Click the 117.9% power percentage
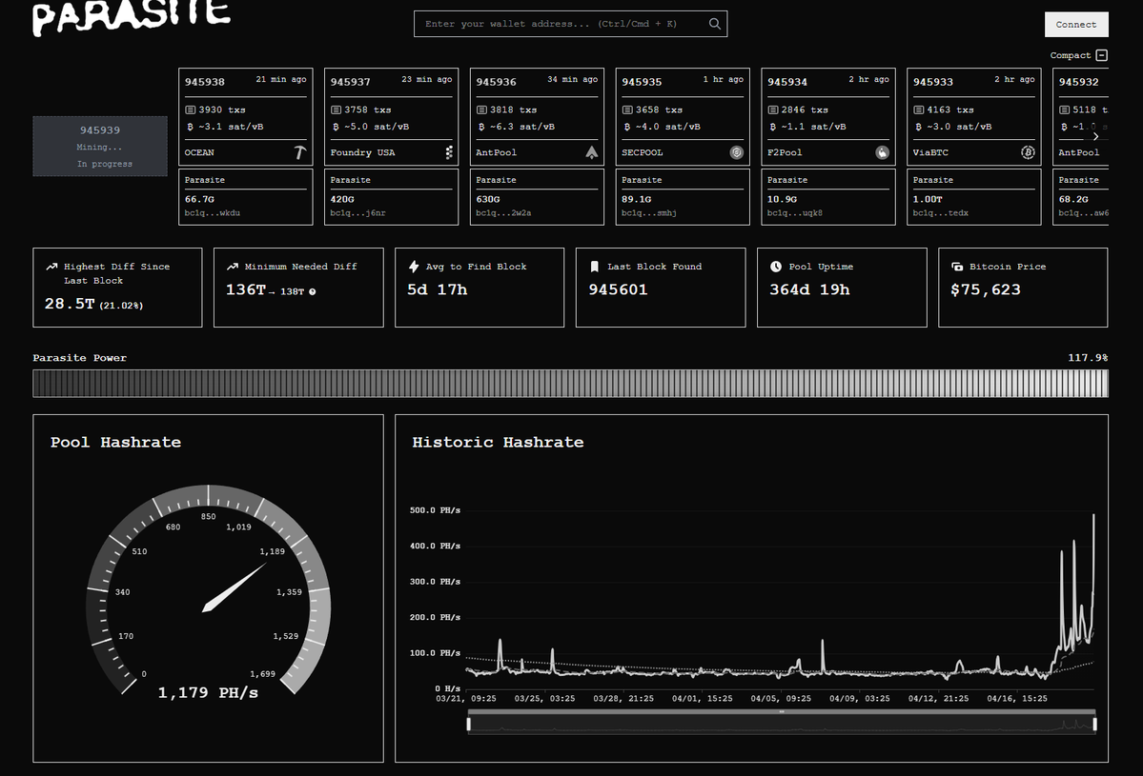The height and width of the screenshot is (776, 1143). point(1088,357)
